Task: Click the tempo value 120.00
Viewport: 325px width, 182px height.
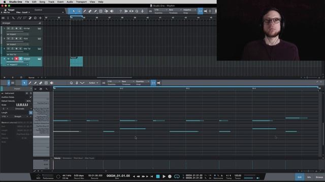Action: 238,175
